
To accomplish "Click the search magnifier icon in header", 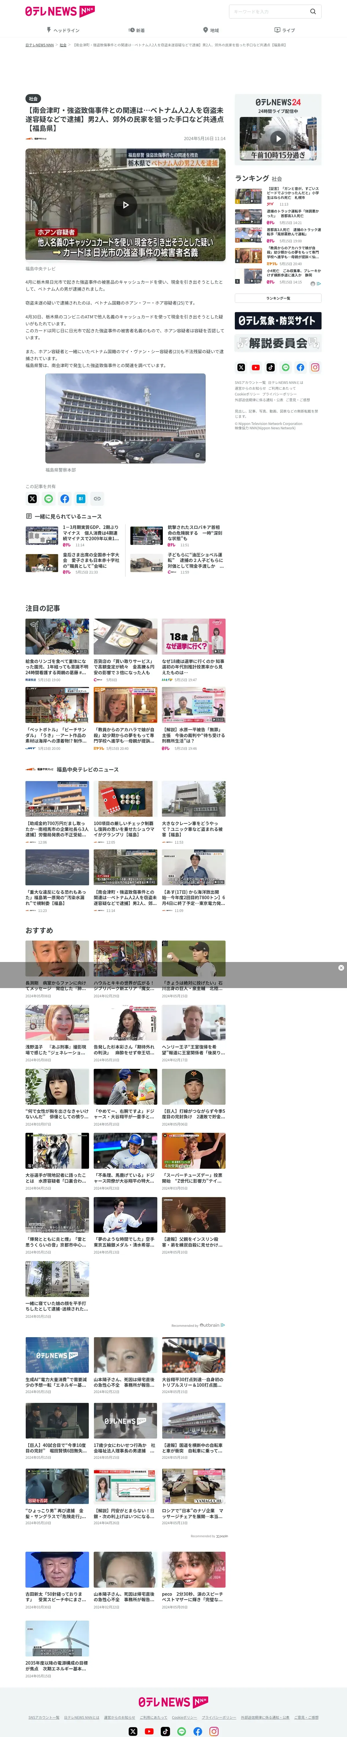I will [x=313, y=12].
